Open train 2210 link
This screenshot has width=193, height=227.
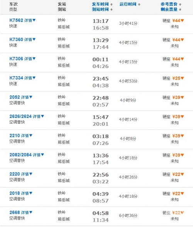15,135
